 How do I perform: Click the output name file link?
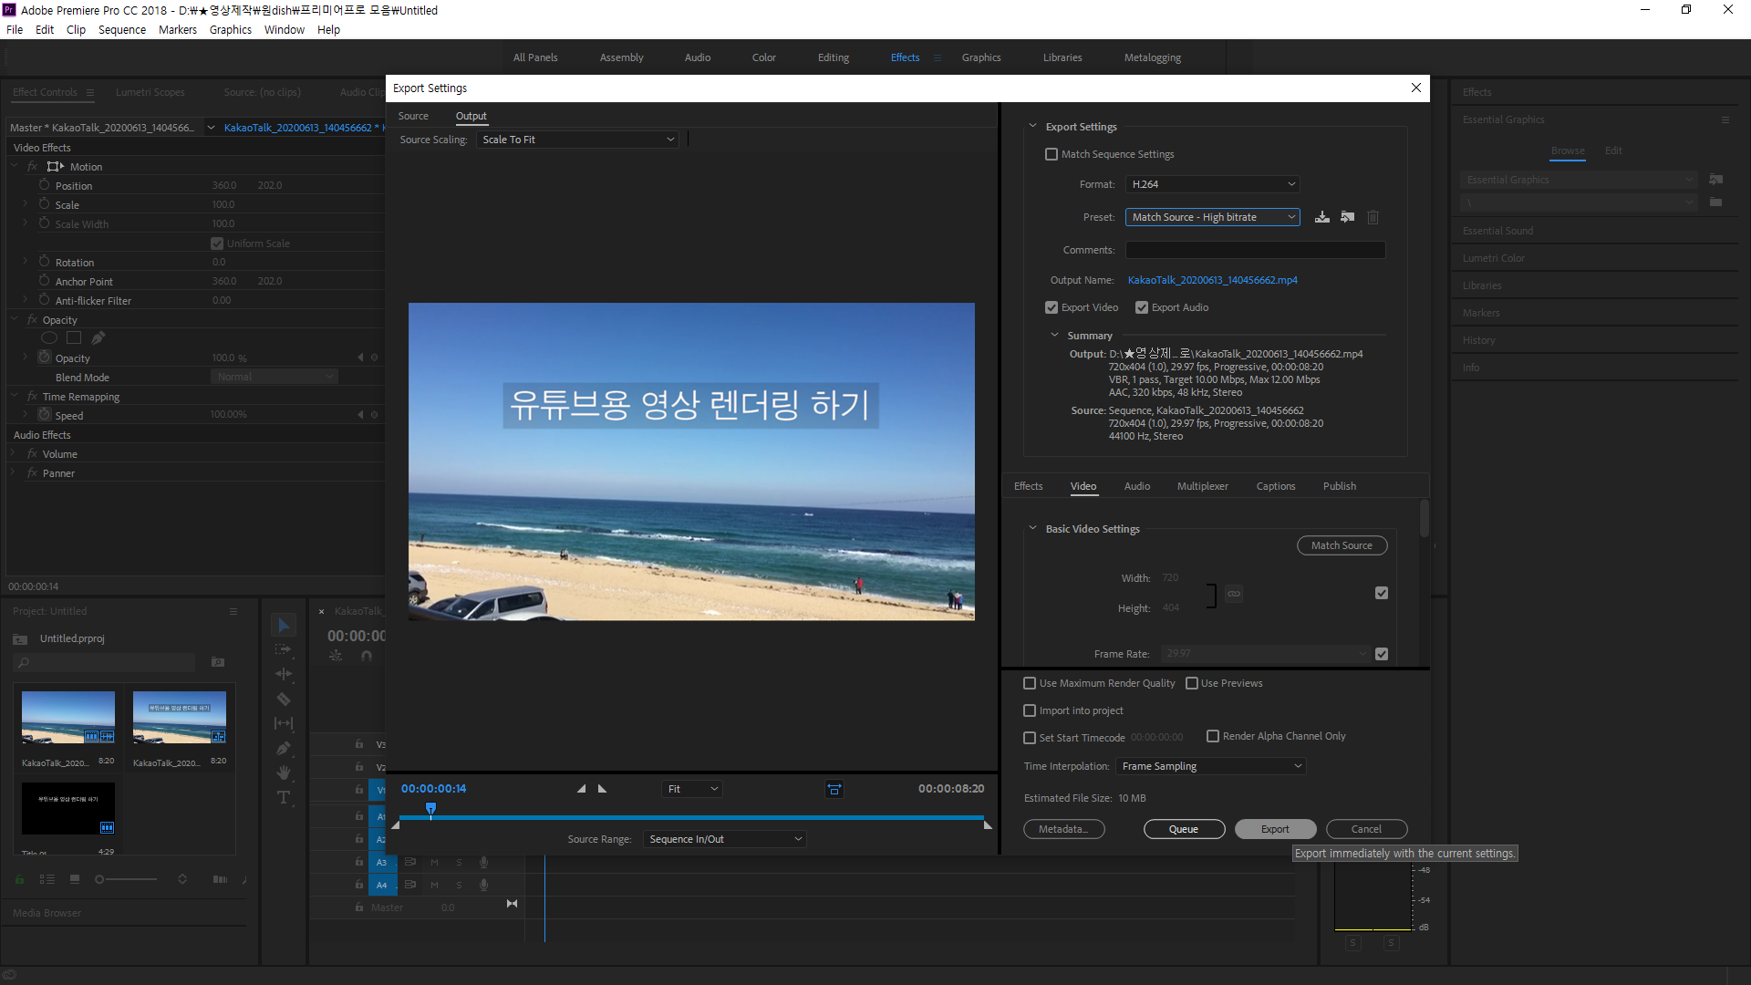tap(1212, 280)
